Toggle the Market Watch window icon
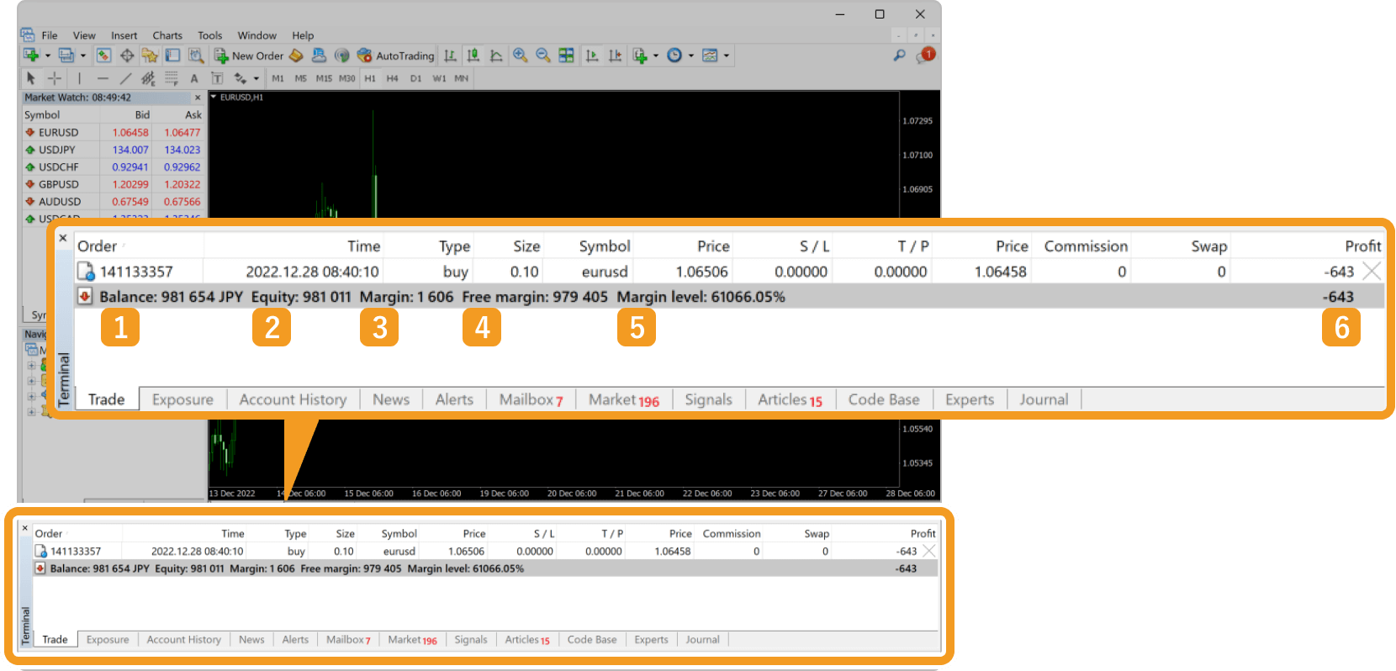 tap(103, 55)
